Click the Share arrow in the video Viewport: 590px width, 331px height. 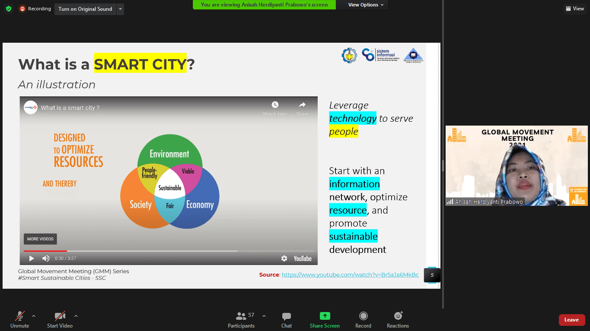[302, 105]
